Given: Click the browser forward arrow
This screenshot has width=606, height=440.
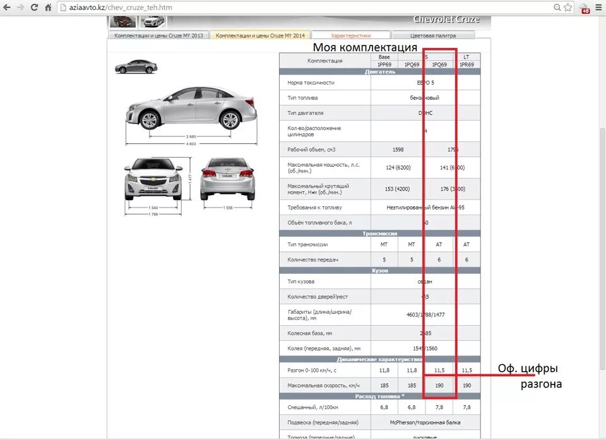Looking at the screenshot, I should pos(20,8).
